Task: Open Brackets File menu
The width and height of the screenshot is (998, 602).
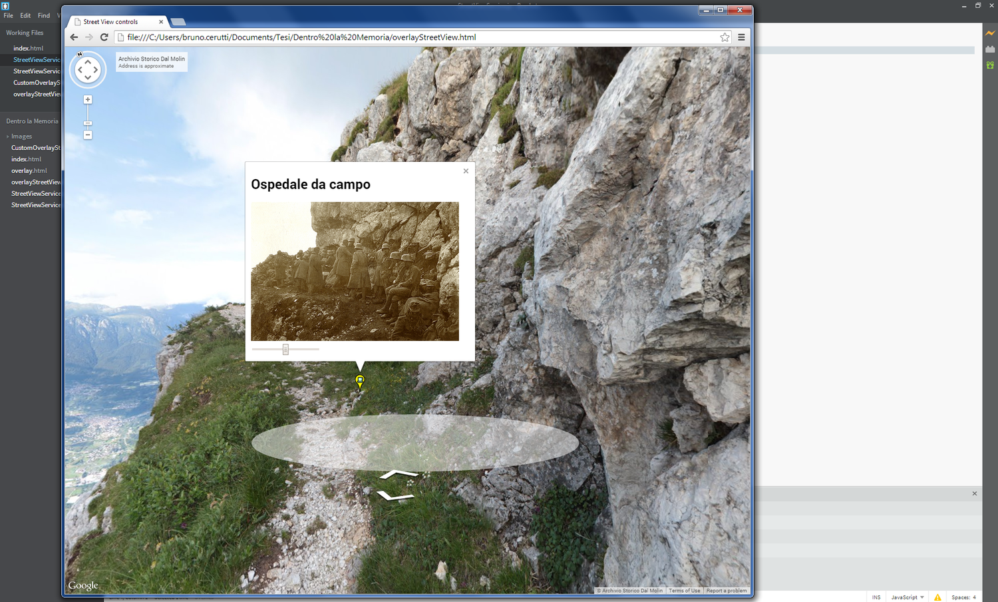Action: pyautogui.click(x=8, y=15)
